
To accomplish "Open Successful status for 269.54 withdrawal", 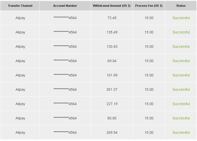I will pos(181,132).
